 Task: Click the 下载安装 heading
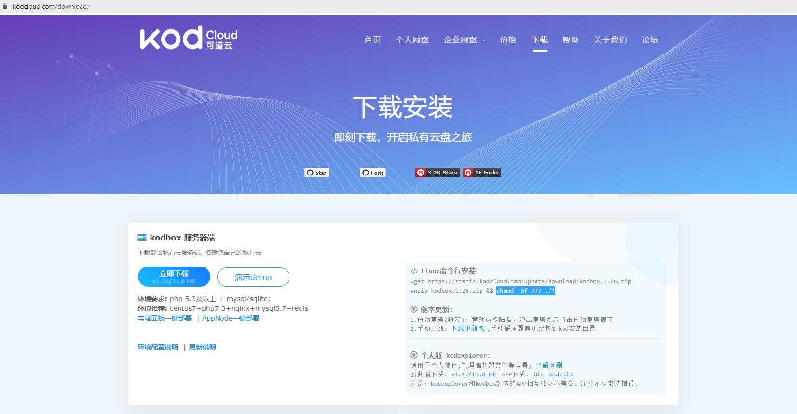tap(403, 107)
